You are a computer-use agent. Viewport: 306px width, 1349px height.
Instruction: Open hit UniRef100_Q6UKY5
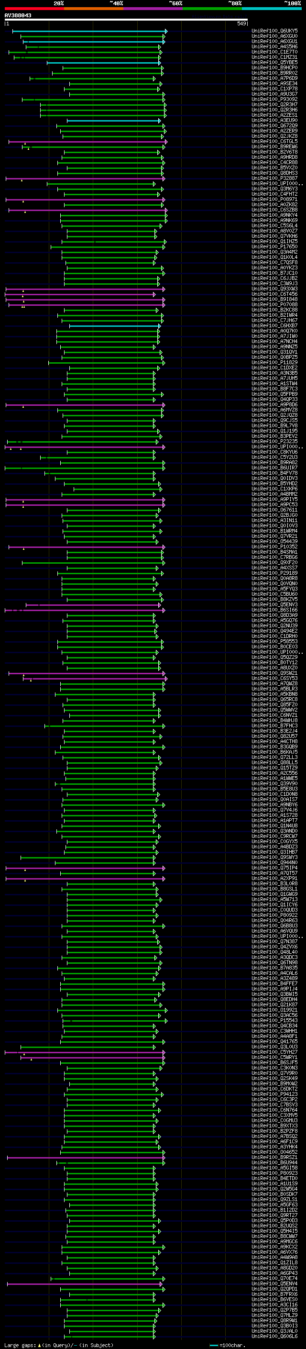[x=274, y=31]
